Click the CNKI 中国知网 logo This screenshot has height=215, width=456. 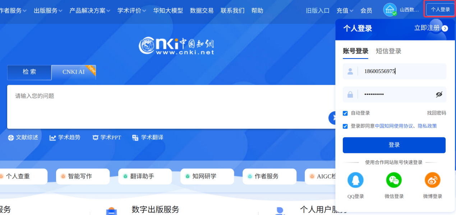[177, 46]
